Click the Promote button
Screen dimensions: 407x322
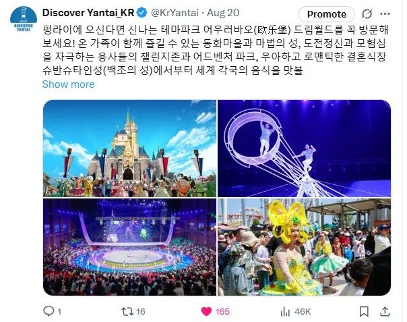click(x=327, y=14)
